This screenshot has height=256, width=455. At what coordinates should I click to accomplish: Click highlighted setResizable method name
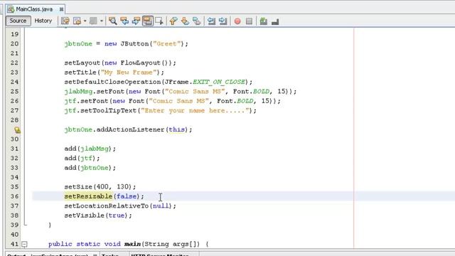[x=88, y=196]
